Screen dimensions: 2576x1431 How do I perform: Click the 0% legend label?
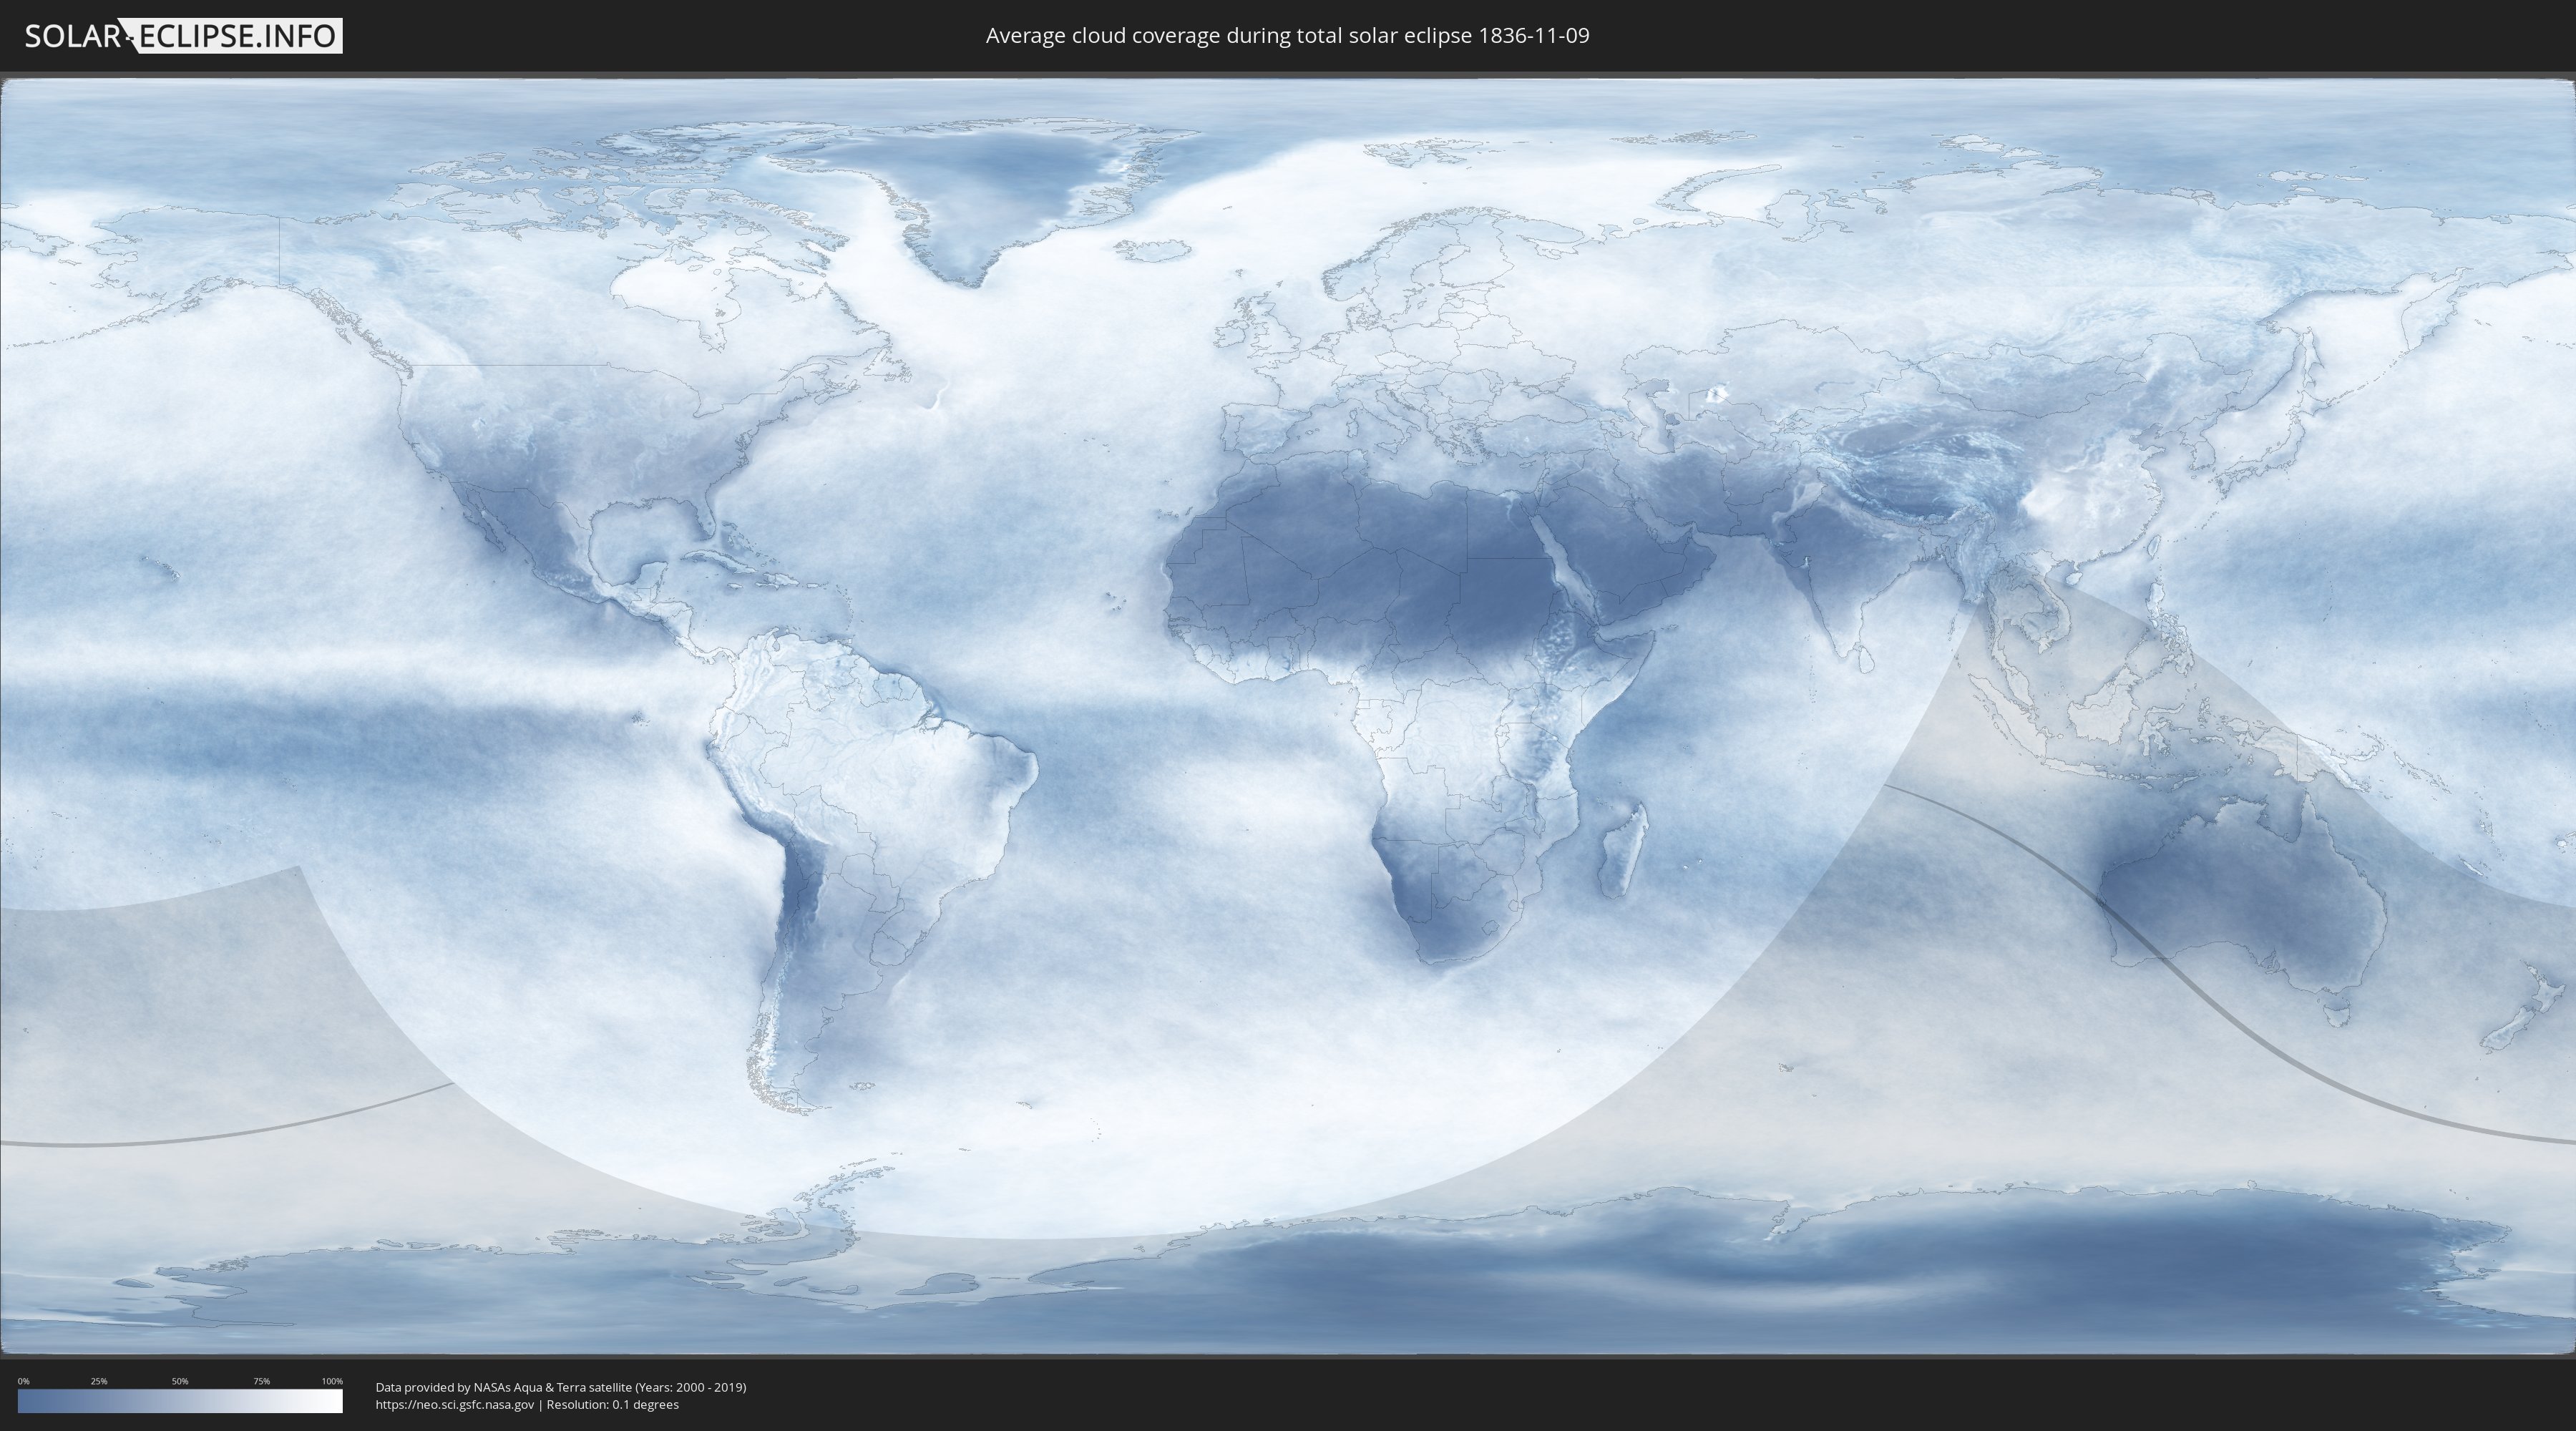tap(23, 1381)
